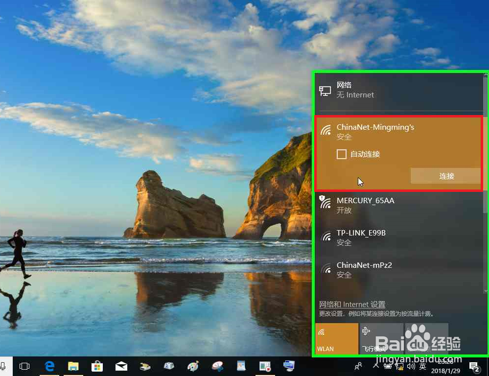Toggle the Airplane mode tile
Image resolution: width=489 pixels, height=376 pixels.
tap(381, 339)
